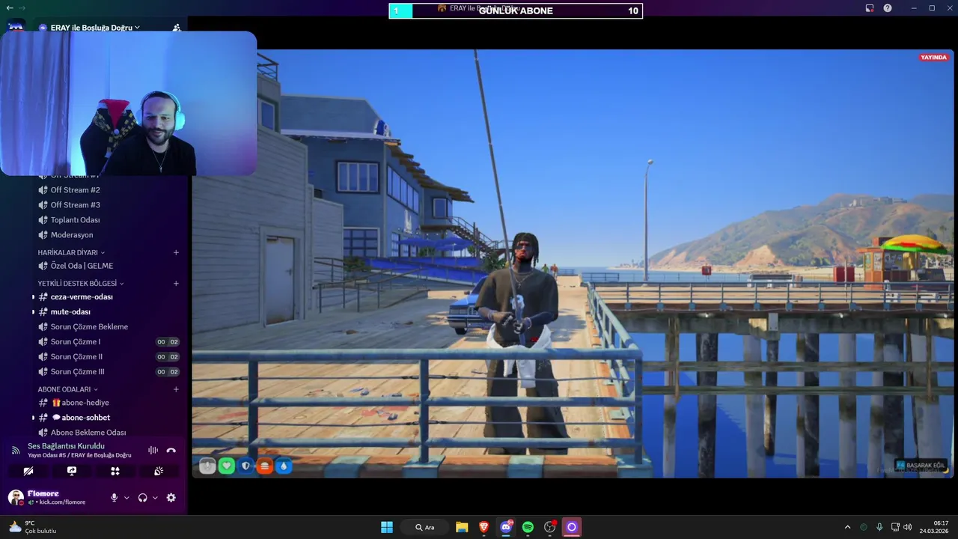
Task: Click Yayın Odası #5 channel link
Action: [79, 455]
